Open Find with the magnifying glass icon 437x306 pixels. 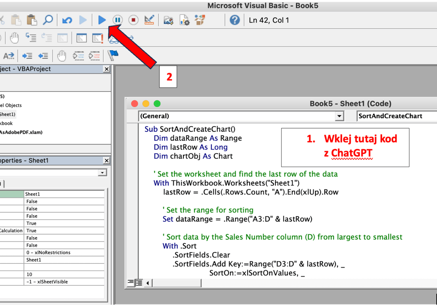tap(48, 20)
